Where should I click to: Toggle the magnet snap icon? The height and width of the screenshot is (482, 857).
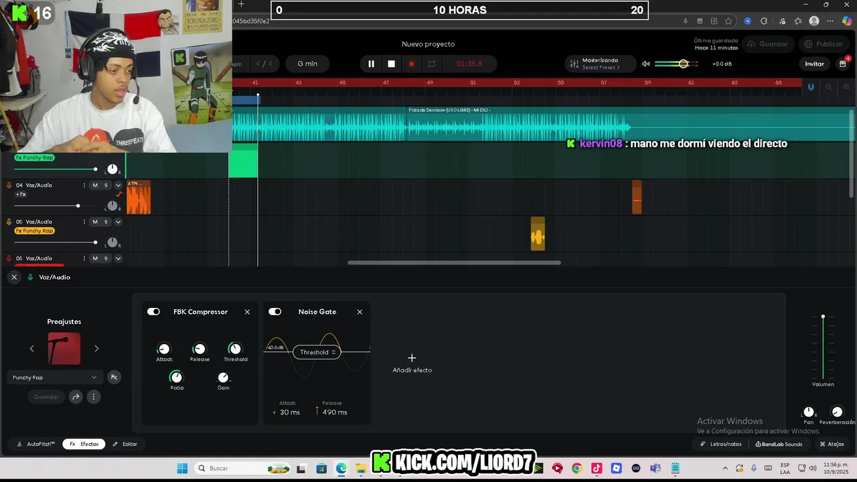pos(811,87)
